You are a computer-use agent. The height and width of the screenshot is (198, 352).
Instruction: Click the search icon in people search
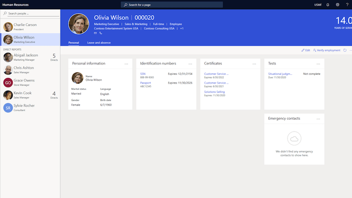coord(5,14)
